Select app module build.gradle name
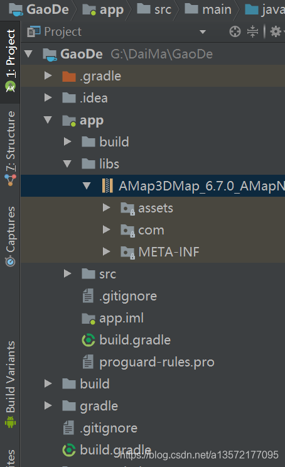285x467 pixels. coord(135,341)
